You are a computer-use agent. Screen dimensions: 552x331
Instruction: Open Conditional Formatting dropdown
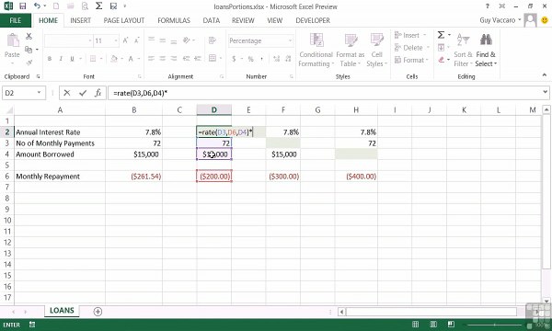(316, 50)
